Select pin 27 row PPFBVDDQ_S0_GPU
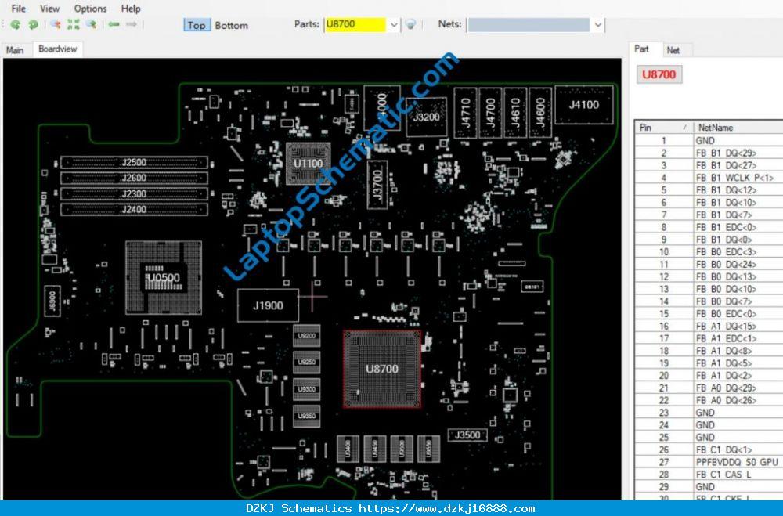The height and width of the screenshot is (516, 783). [x=709, y=462]
